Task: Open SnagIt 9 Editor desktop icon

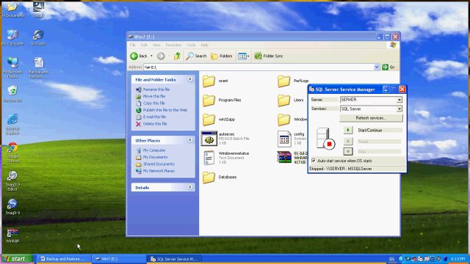Action: pyautogui.click(x=12, y=180)
